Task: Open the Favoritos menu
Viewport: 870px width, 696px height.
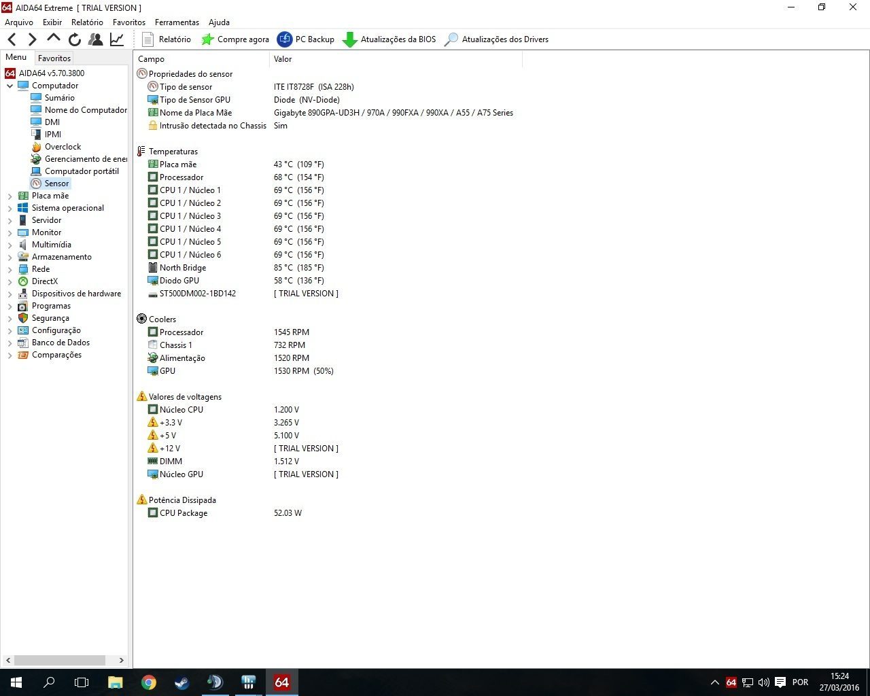Action: 129,22
